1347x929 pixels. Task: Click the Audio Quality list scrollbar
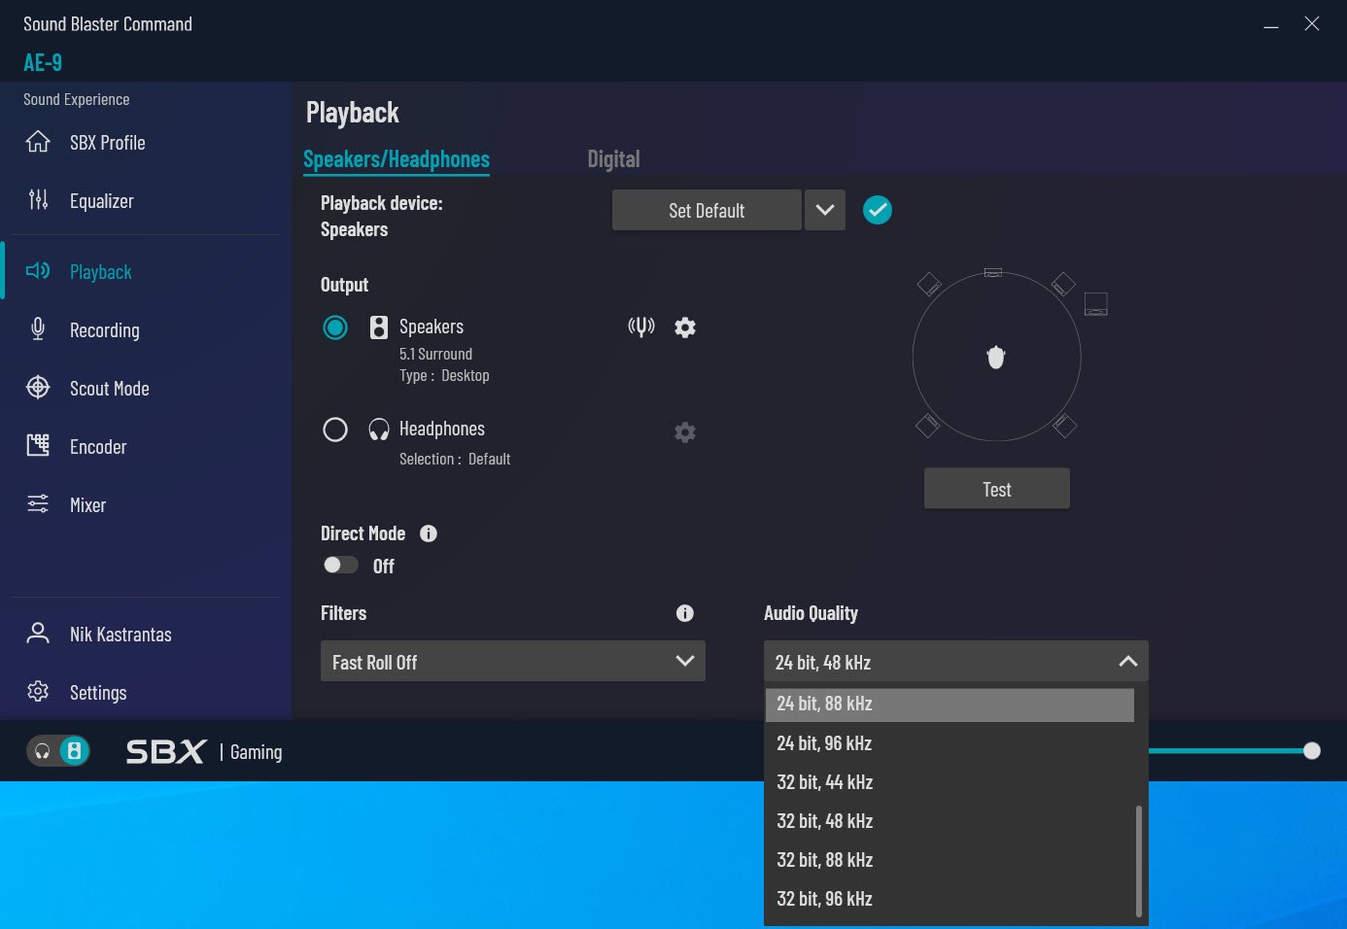click(1139, 860)
